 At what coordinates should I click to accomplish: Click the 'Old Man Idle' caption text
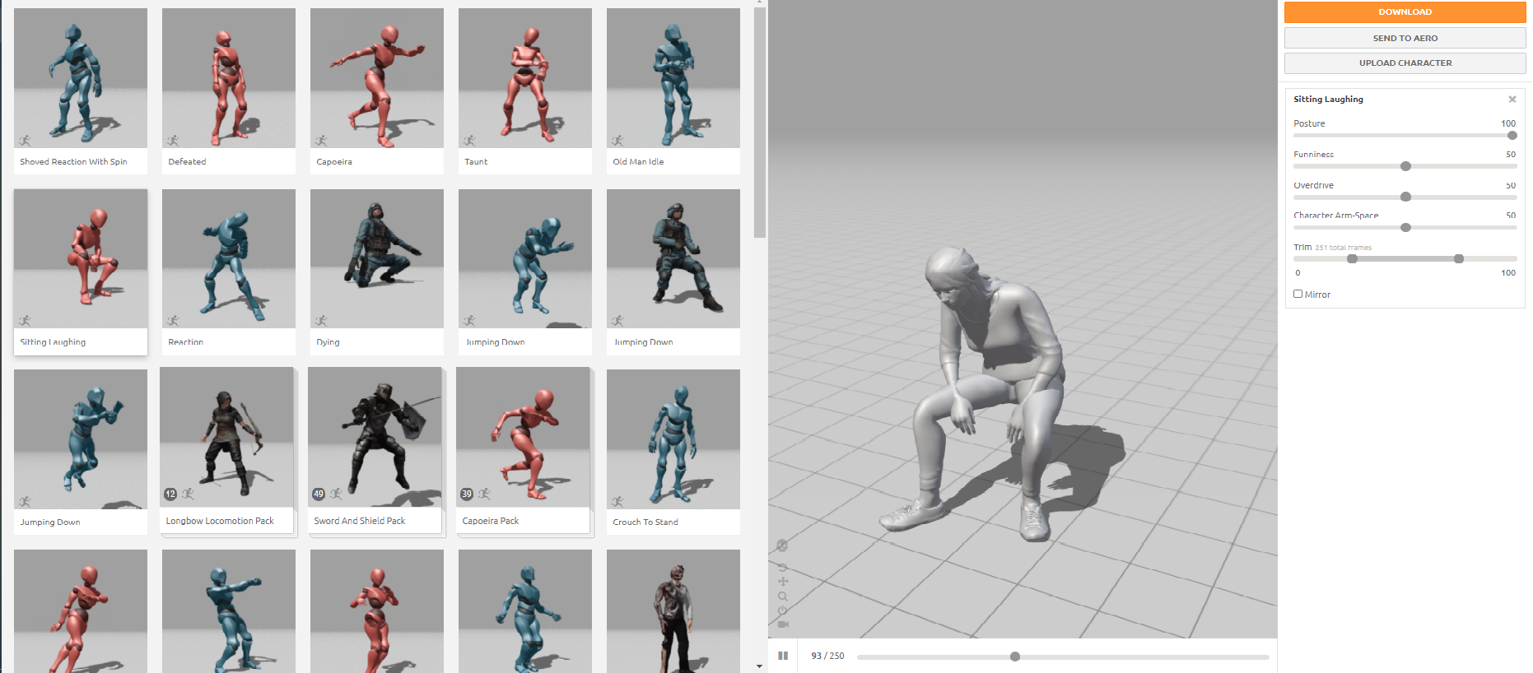tap(638, 162)
